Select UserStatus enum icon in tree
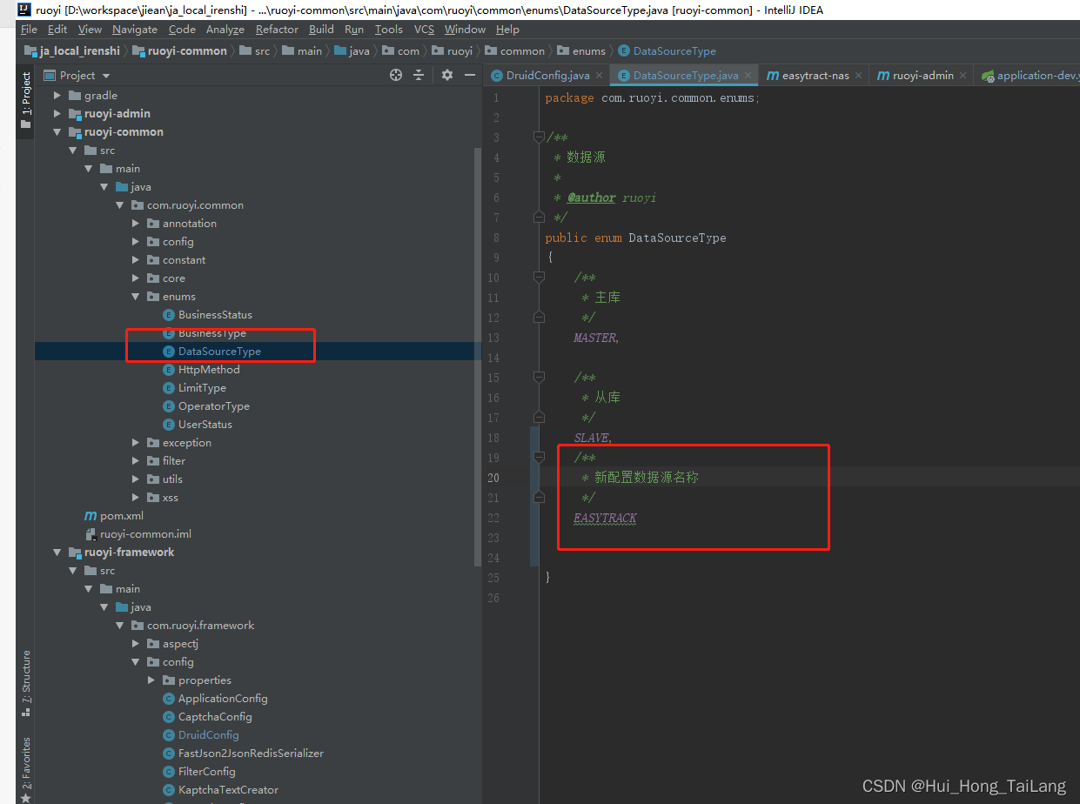The width and height of the screenshot is (1080, 804). (170, 425)
